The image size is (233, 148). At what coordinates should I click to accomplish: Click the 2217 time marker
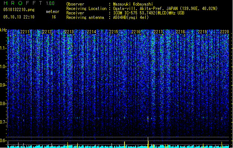[x=158, y=32]
